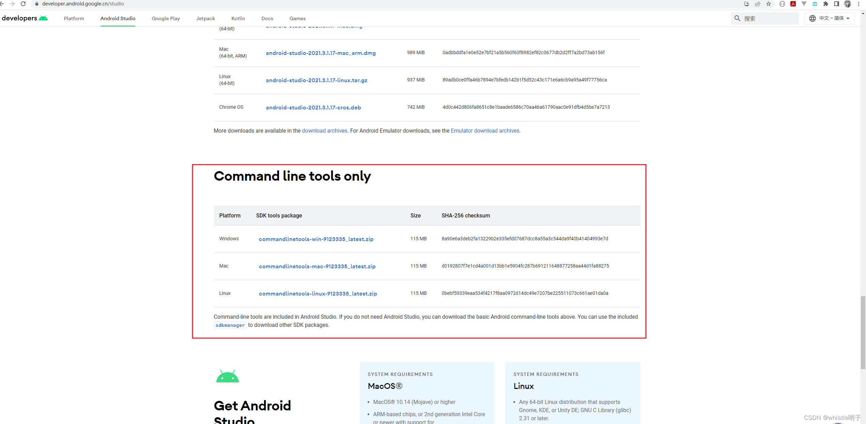Screen dimensions: 866x424
Task: Bookmark this page with the star icon
Action: (769, 4)
